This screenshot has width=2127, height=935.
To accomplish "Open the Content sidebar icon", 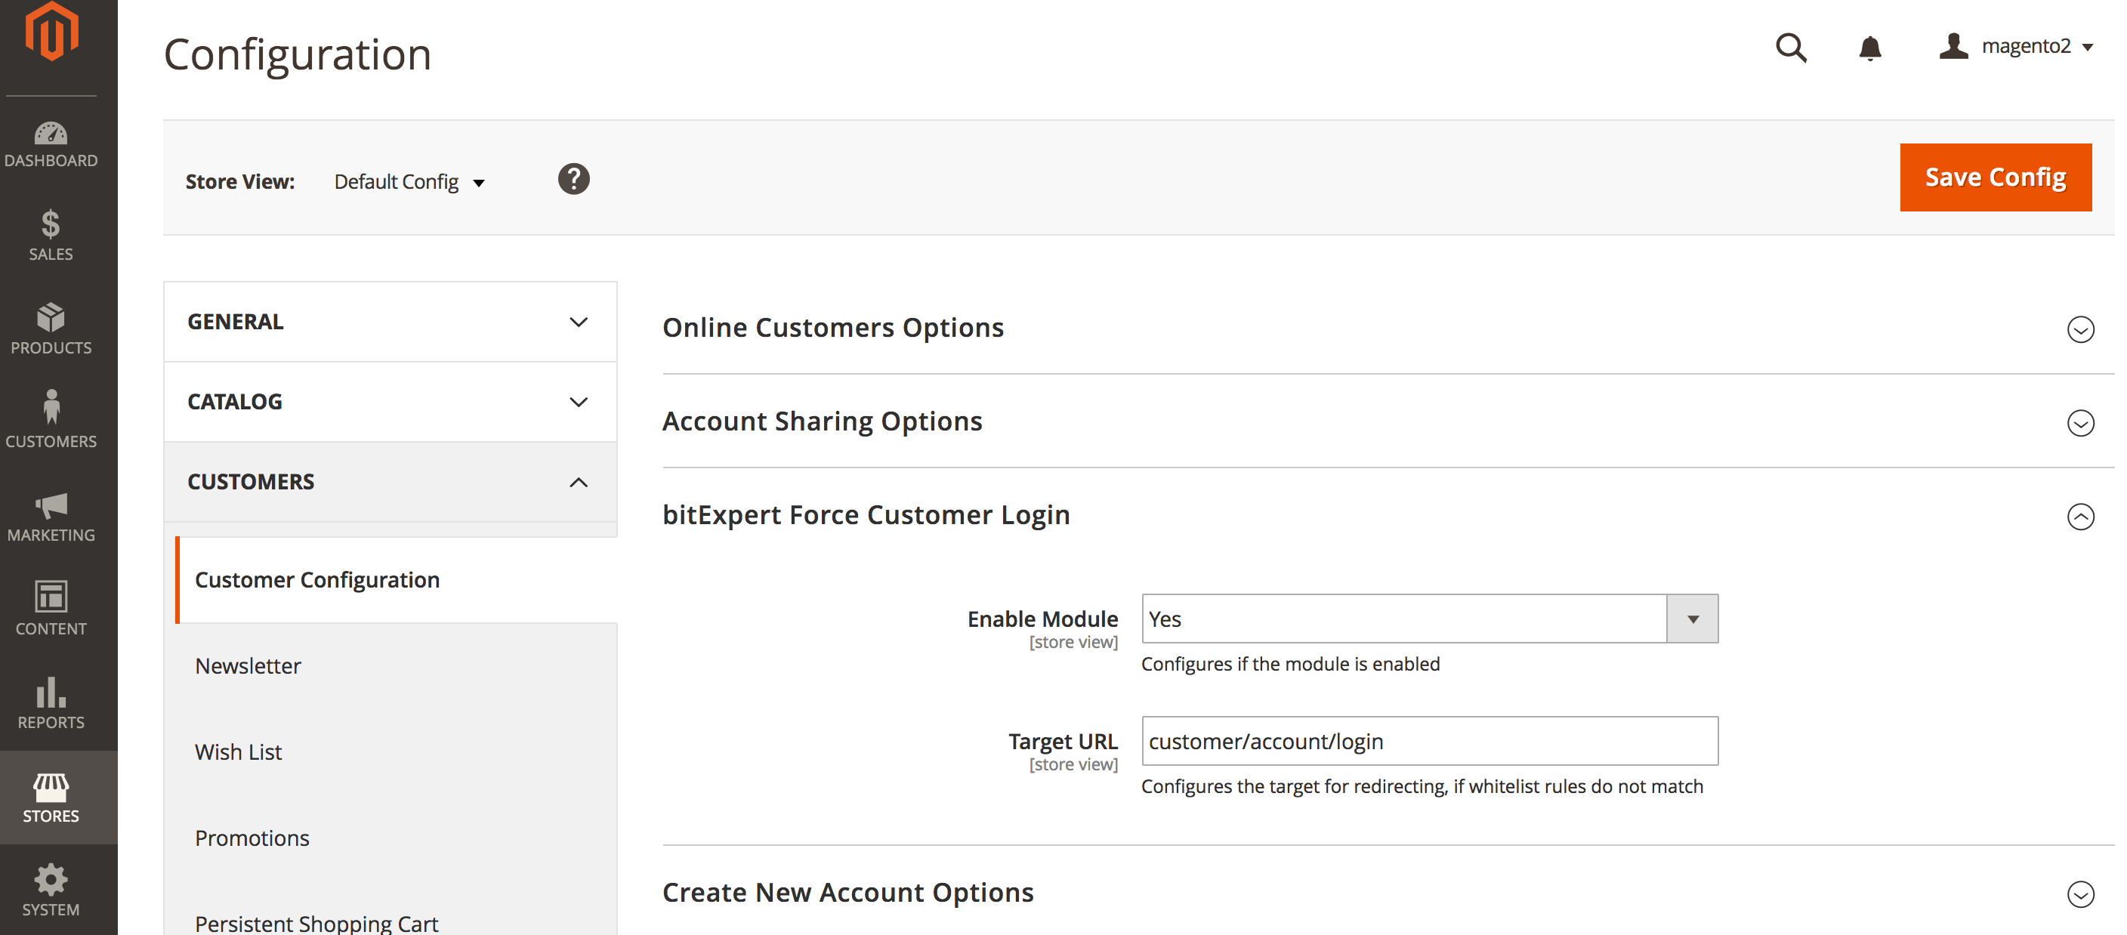I will 51,609.
